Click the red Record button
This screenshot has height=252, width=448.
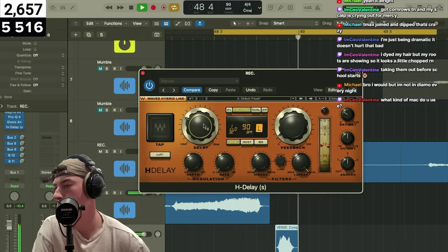point(153,7)
